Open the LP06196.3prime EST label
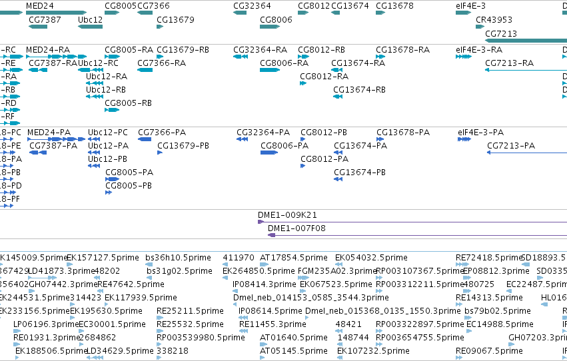This screenshot has height=361, width=567. [x=46, y=324]
